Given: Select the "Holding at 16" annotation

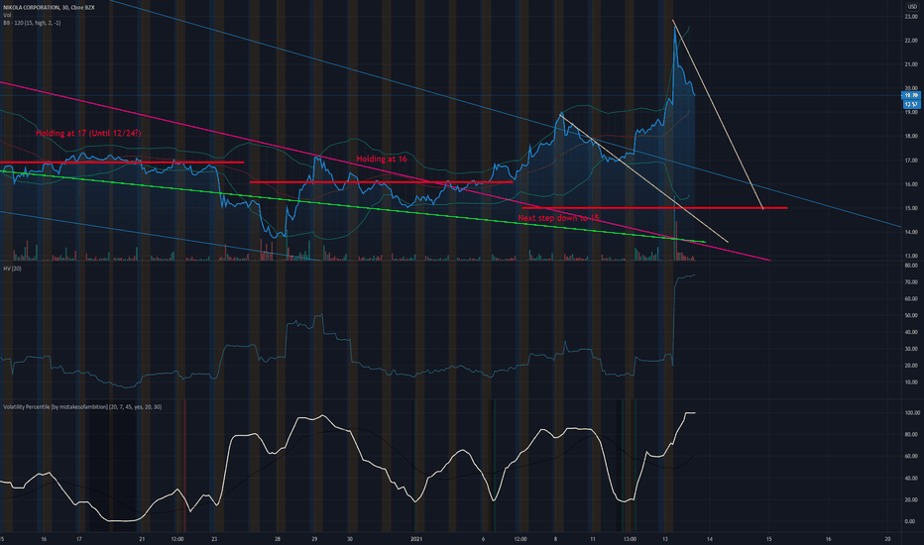Looking at the screenshot, I should tap(382, 159).
